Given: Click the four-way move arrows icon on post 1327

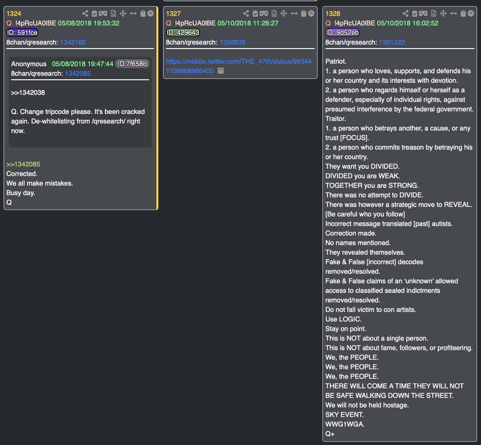Looking at the screenshot, I should [x=284, y=13].
